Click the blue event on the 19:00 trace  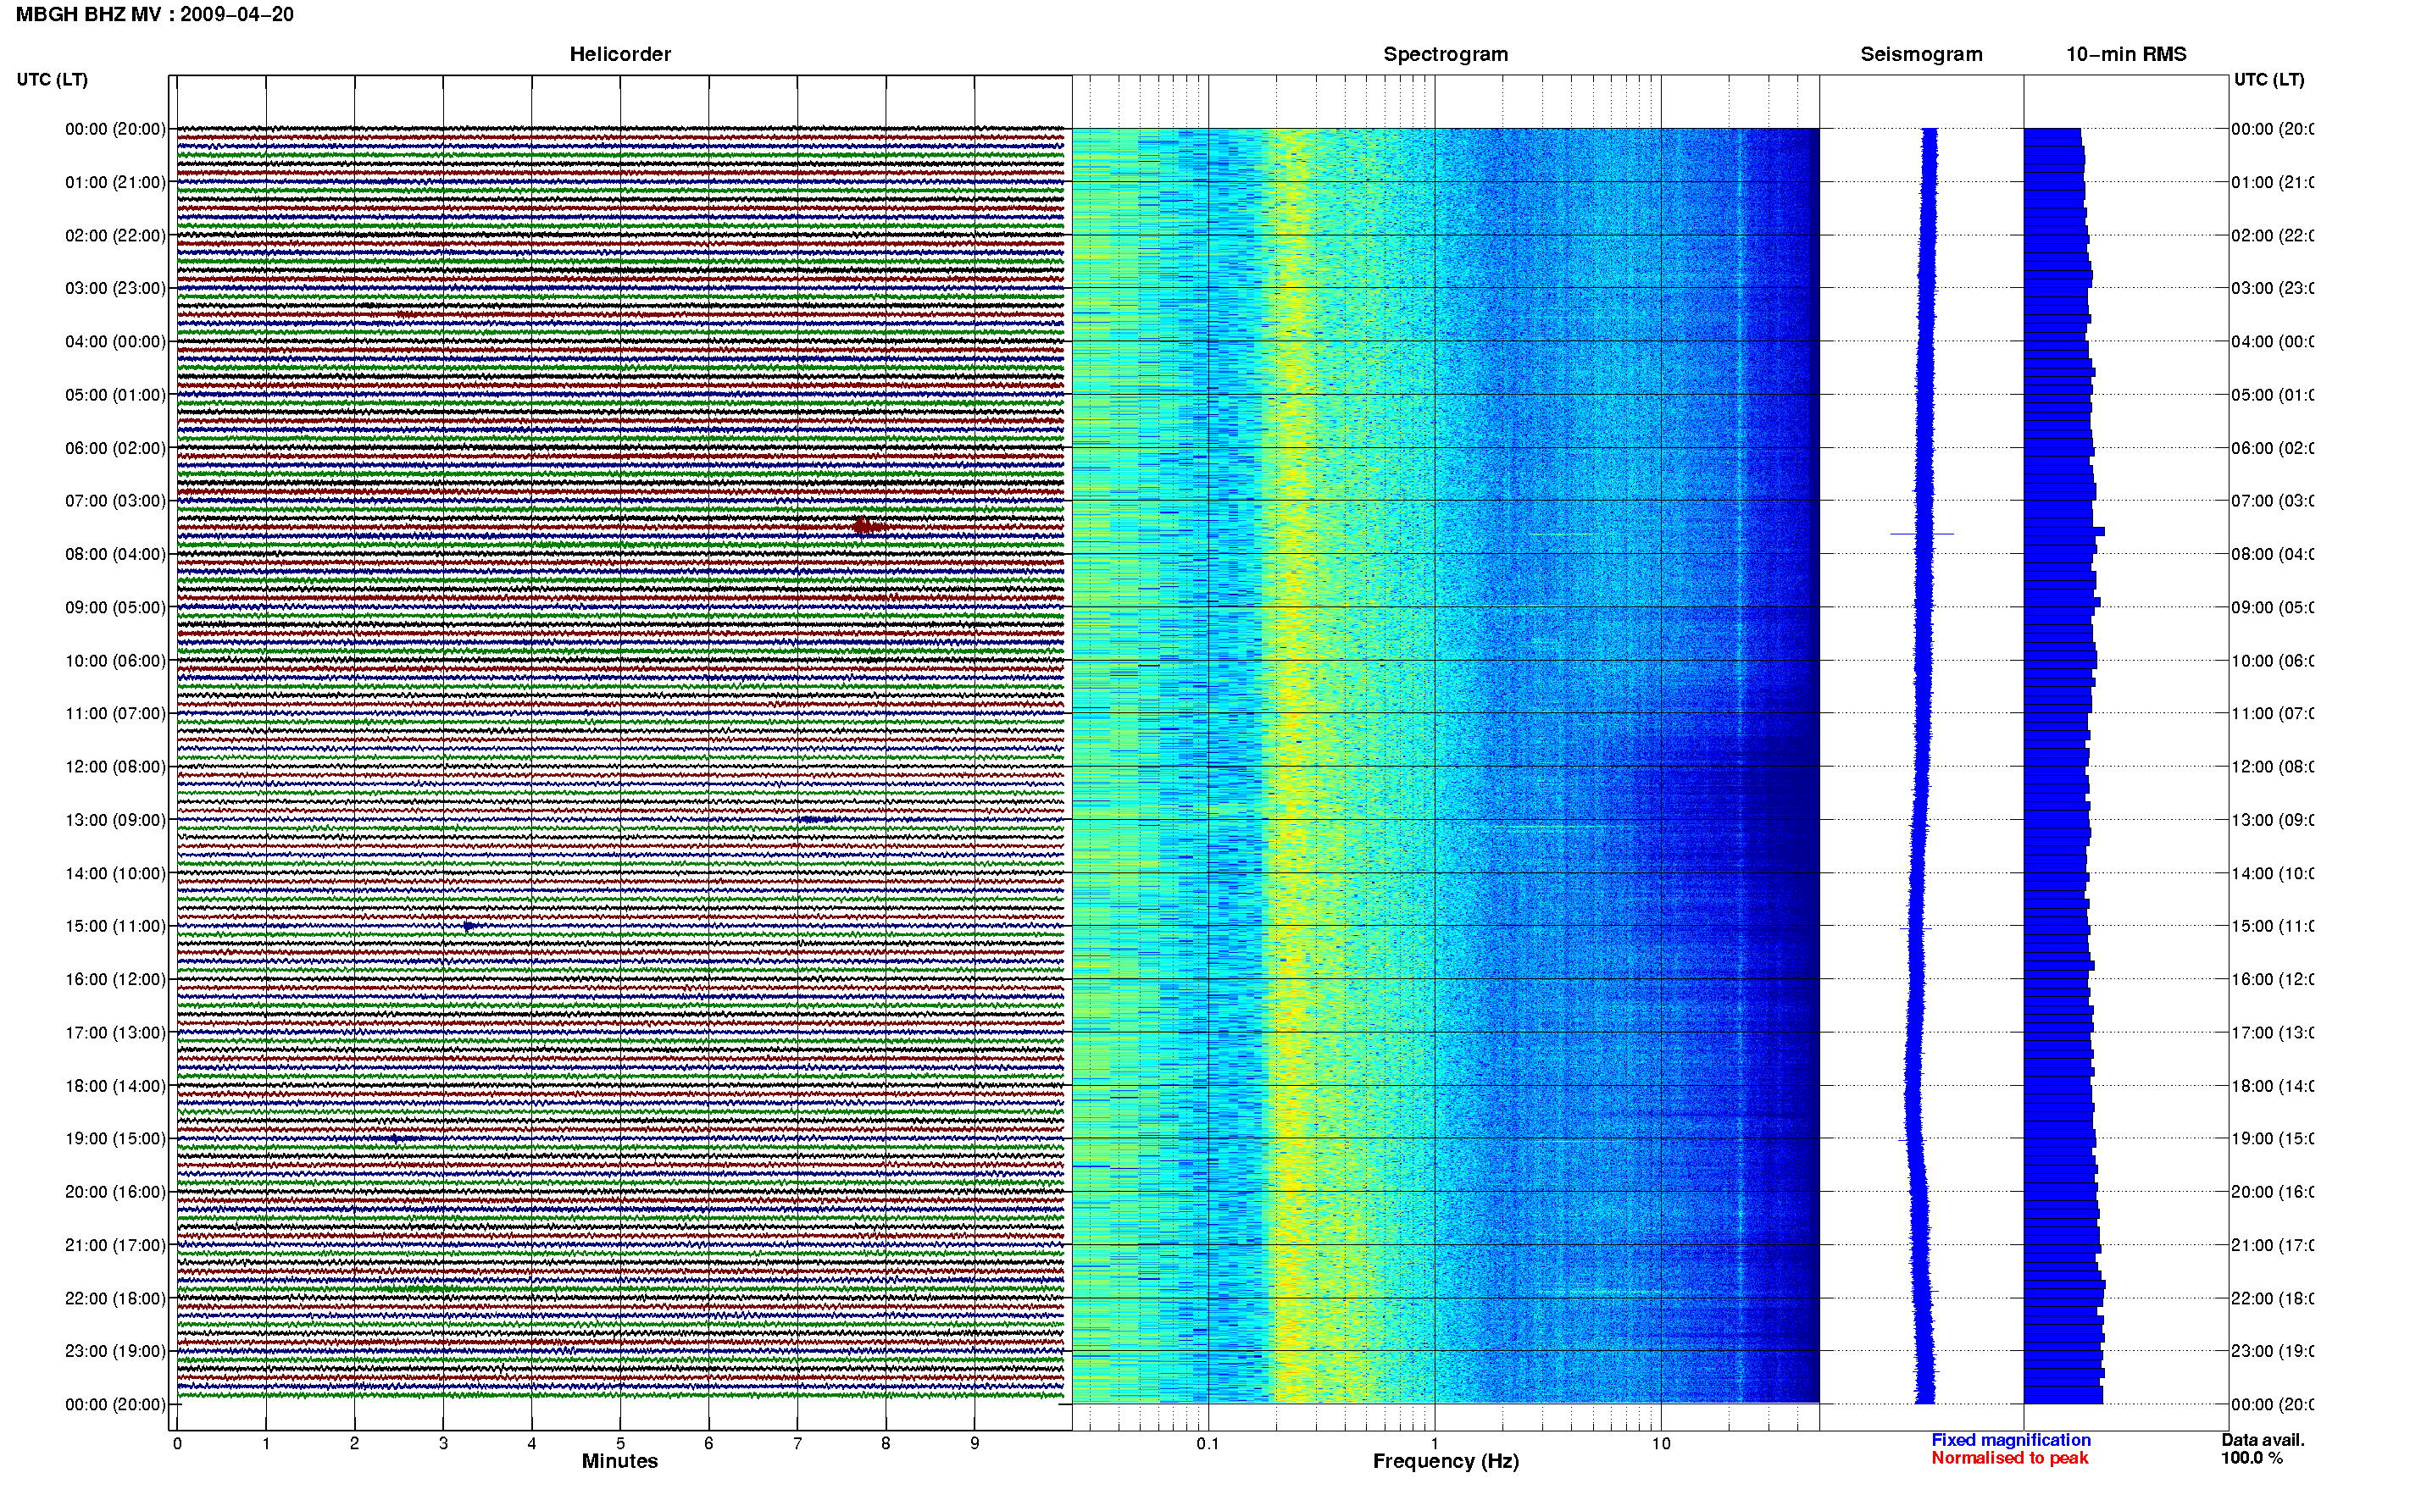click(398, 1138)
